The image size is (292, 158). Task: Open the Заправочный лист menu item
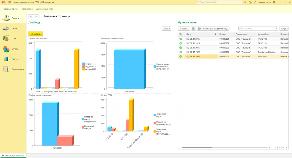point(44,9)
